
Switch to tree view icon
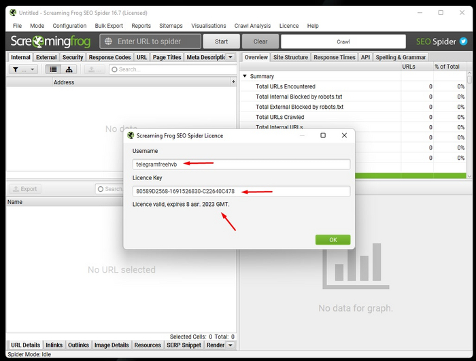point(69,69)
